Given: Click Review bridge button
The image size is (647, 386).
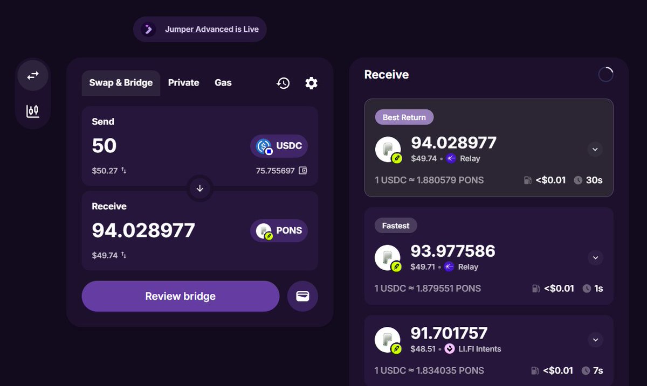Looking at the screenshot, I should coord(181,296).
